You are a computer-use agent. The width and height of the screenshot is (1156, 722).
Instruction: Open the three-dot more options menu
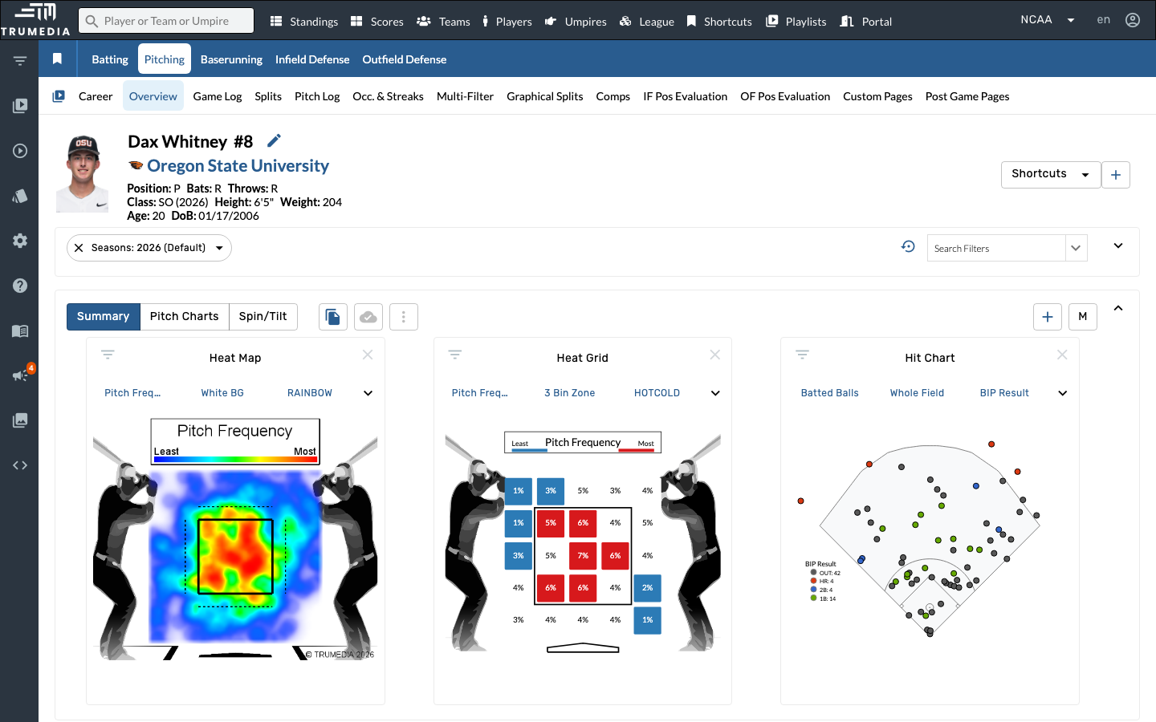[404, 317]
